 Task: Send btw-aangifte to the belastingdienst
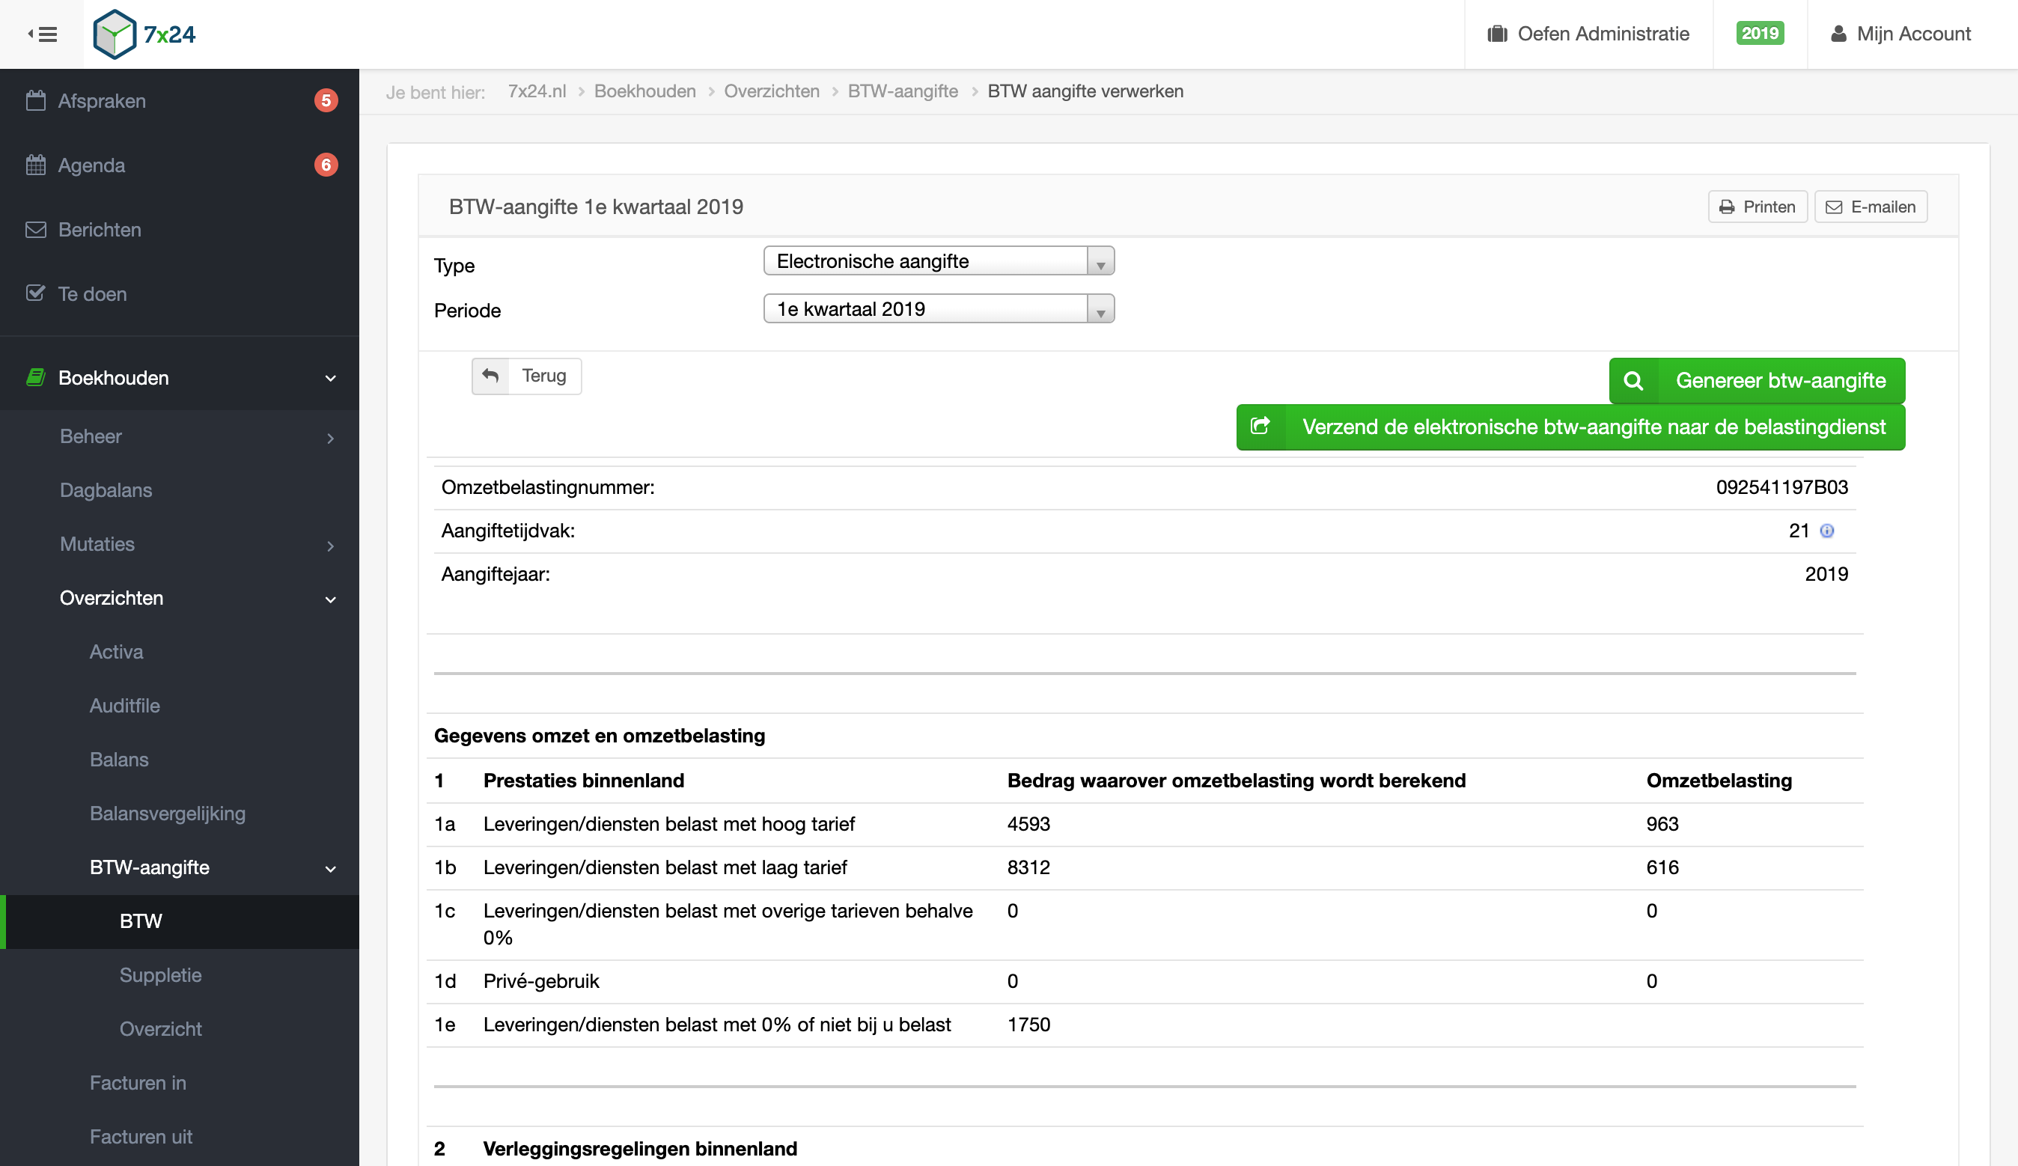(1570, 427)
